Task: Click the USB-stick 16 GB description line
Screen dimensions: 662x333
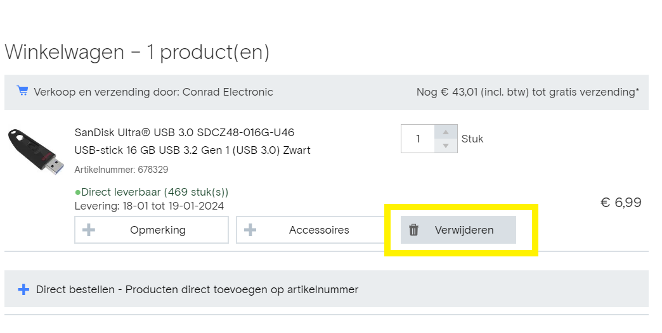Action: click(193, 150)
